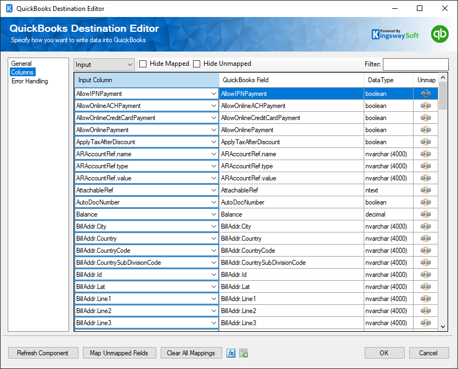Focus the Filter text box
The width and height of the screenshot is (458, 369).
416,64
